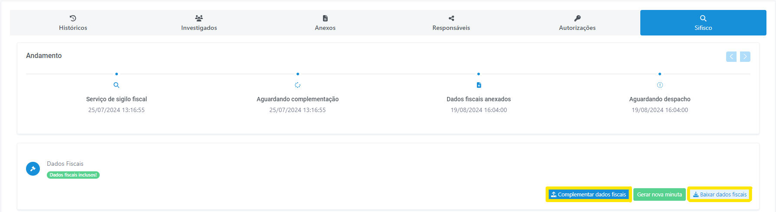Open the Históricos tab
776x212 pixels.
73,23
